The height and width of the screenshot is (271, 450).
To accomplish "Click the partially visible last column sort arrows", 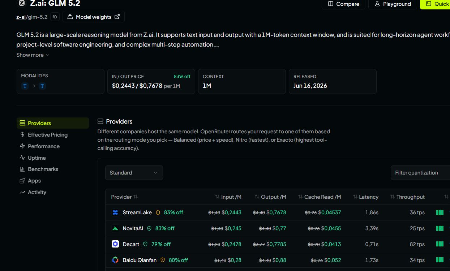I will point(446,197).
